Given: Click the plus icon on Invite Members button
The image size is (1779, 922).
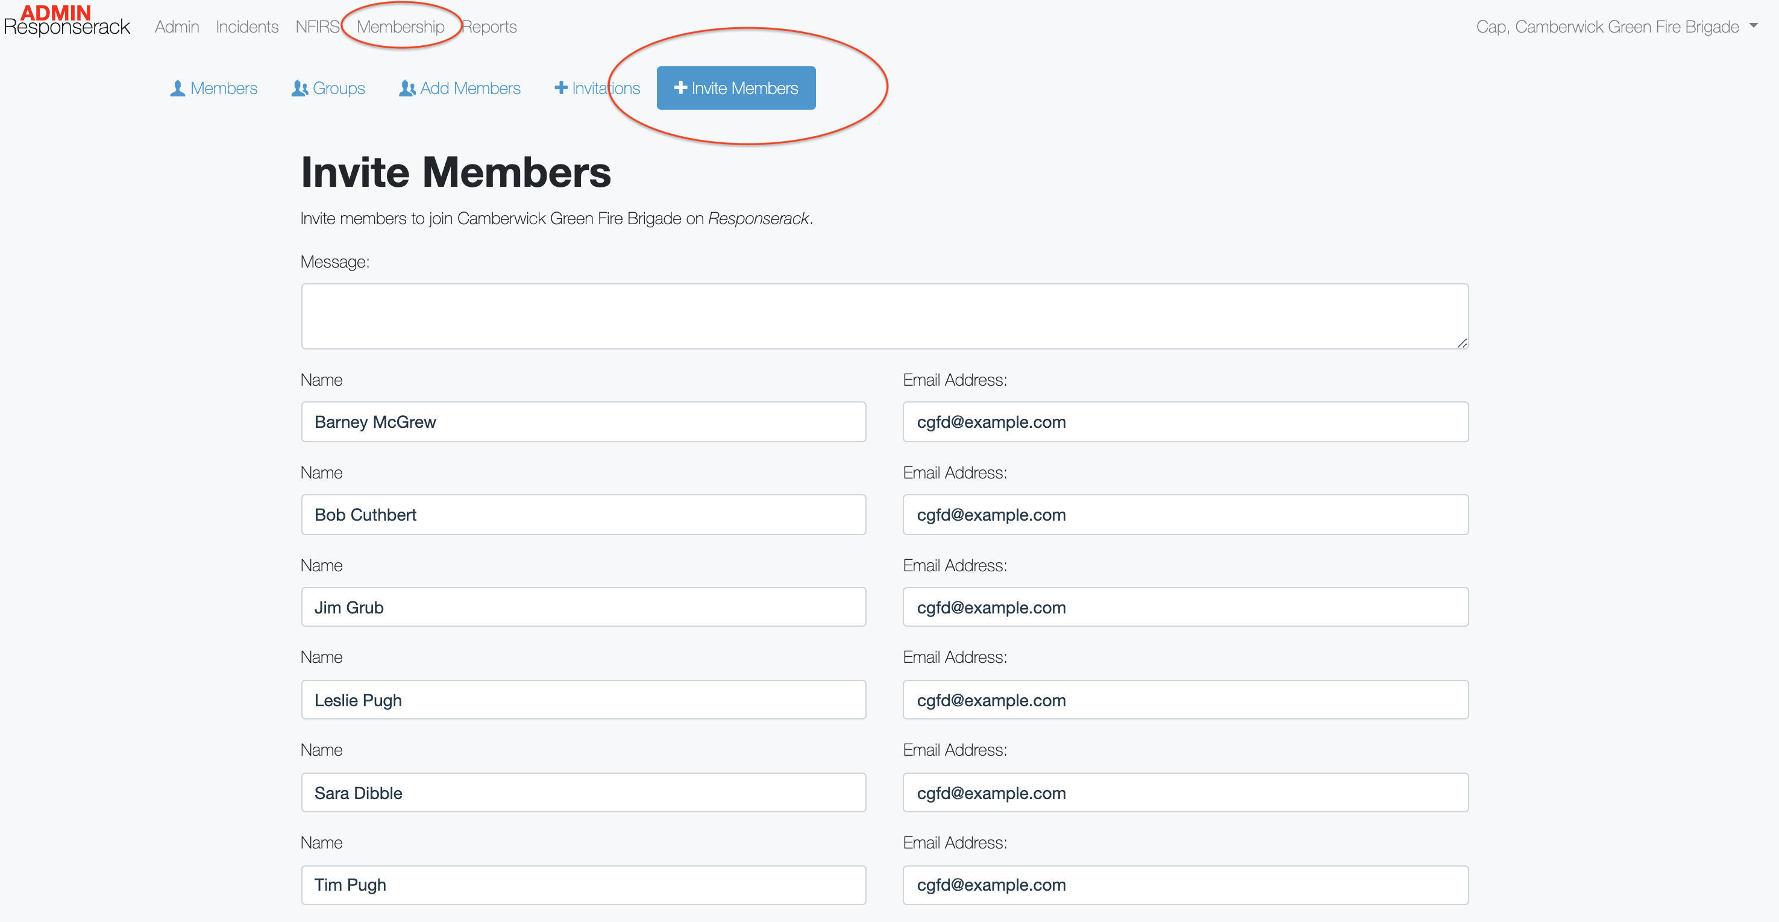Looking at the screenshot, I should pos(680,88).
